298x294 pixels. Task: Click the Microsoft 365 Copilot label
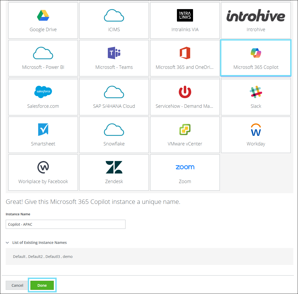point(256,67)
